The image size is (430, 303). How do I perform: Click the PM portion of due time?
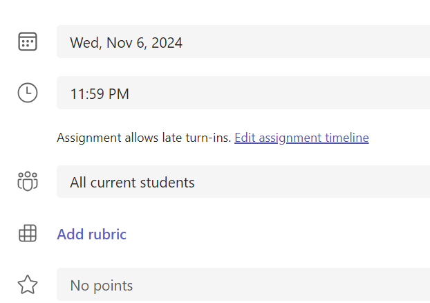pos(120,94)
